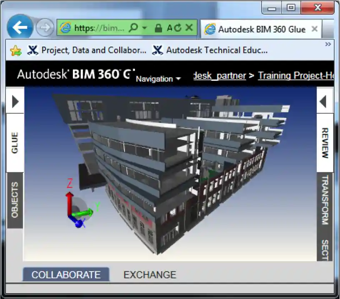Open the Autodesk Technical Education favorite link
The height and width of the screenshot is (299, 340).
210,50
